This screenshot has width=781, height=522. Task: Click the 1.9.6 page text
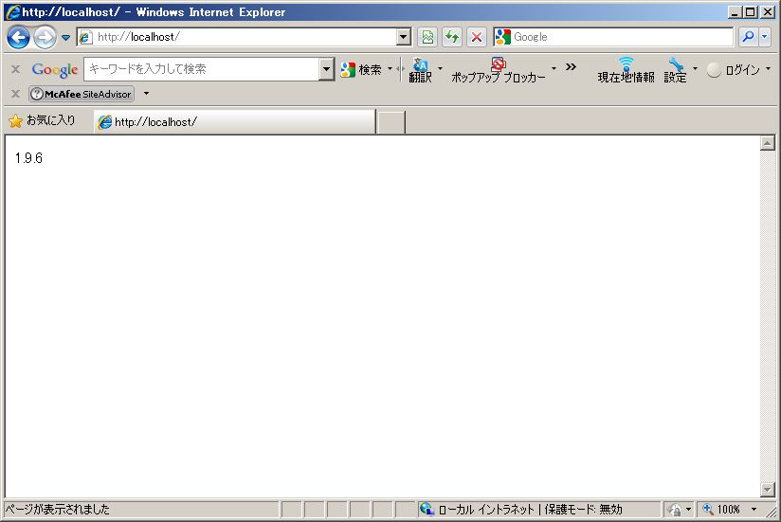tap(28, 158)
